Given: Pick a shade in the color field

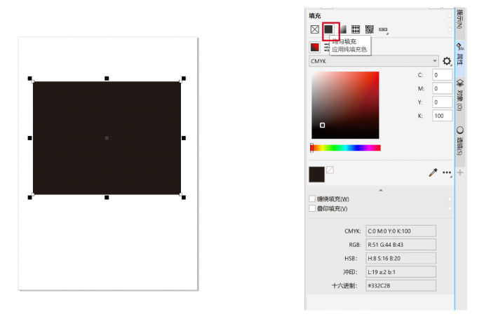Looking at the screenshot, I should click(x=345, y=105).
